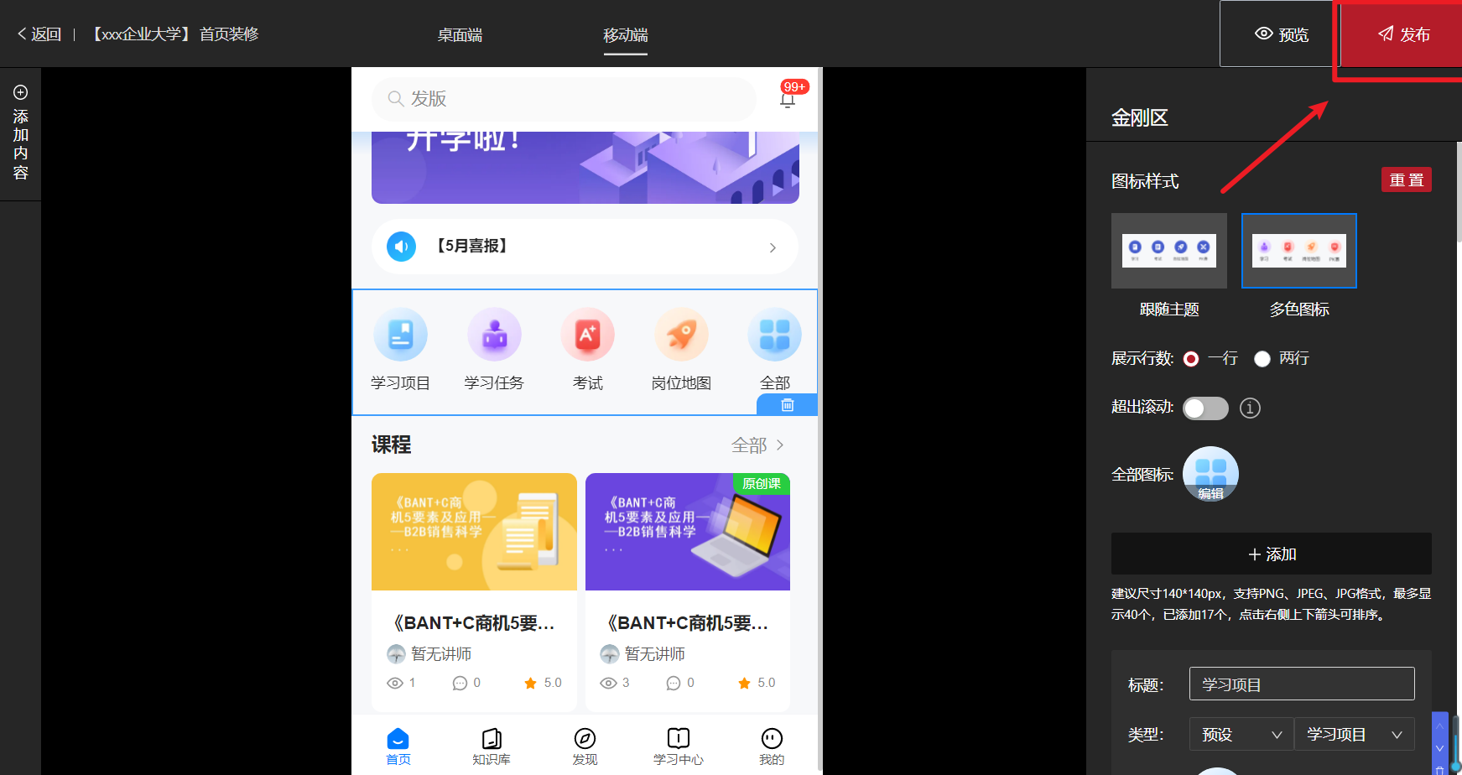Toggle the 超出滚动 switch

coord(1205,408)
